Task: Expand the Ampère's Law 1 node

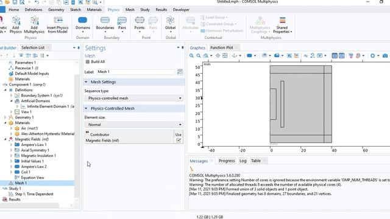Action: point(11,145)
